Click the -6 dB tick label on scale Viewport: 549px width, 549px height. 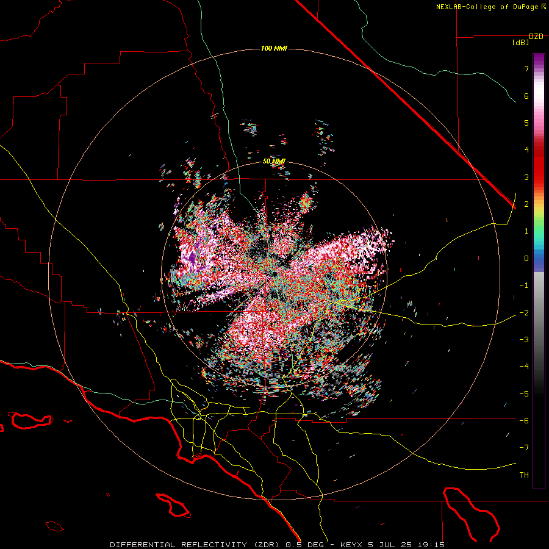pos(524,420)
